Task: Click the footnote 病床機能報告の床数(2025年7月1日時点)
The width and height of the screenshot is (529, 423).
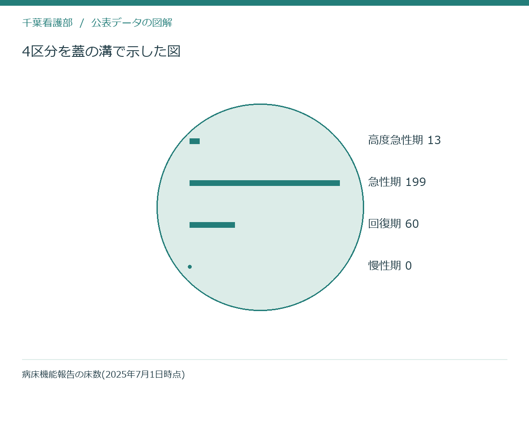Action: (x=104, y=375)
